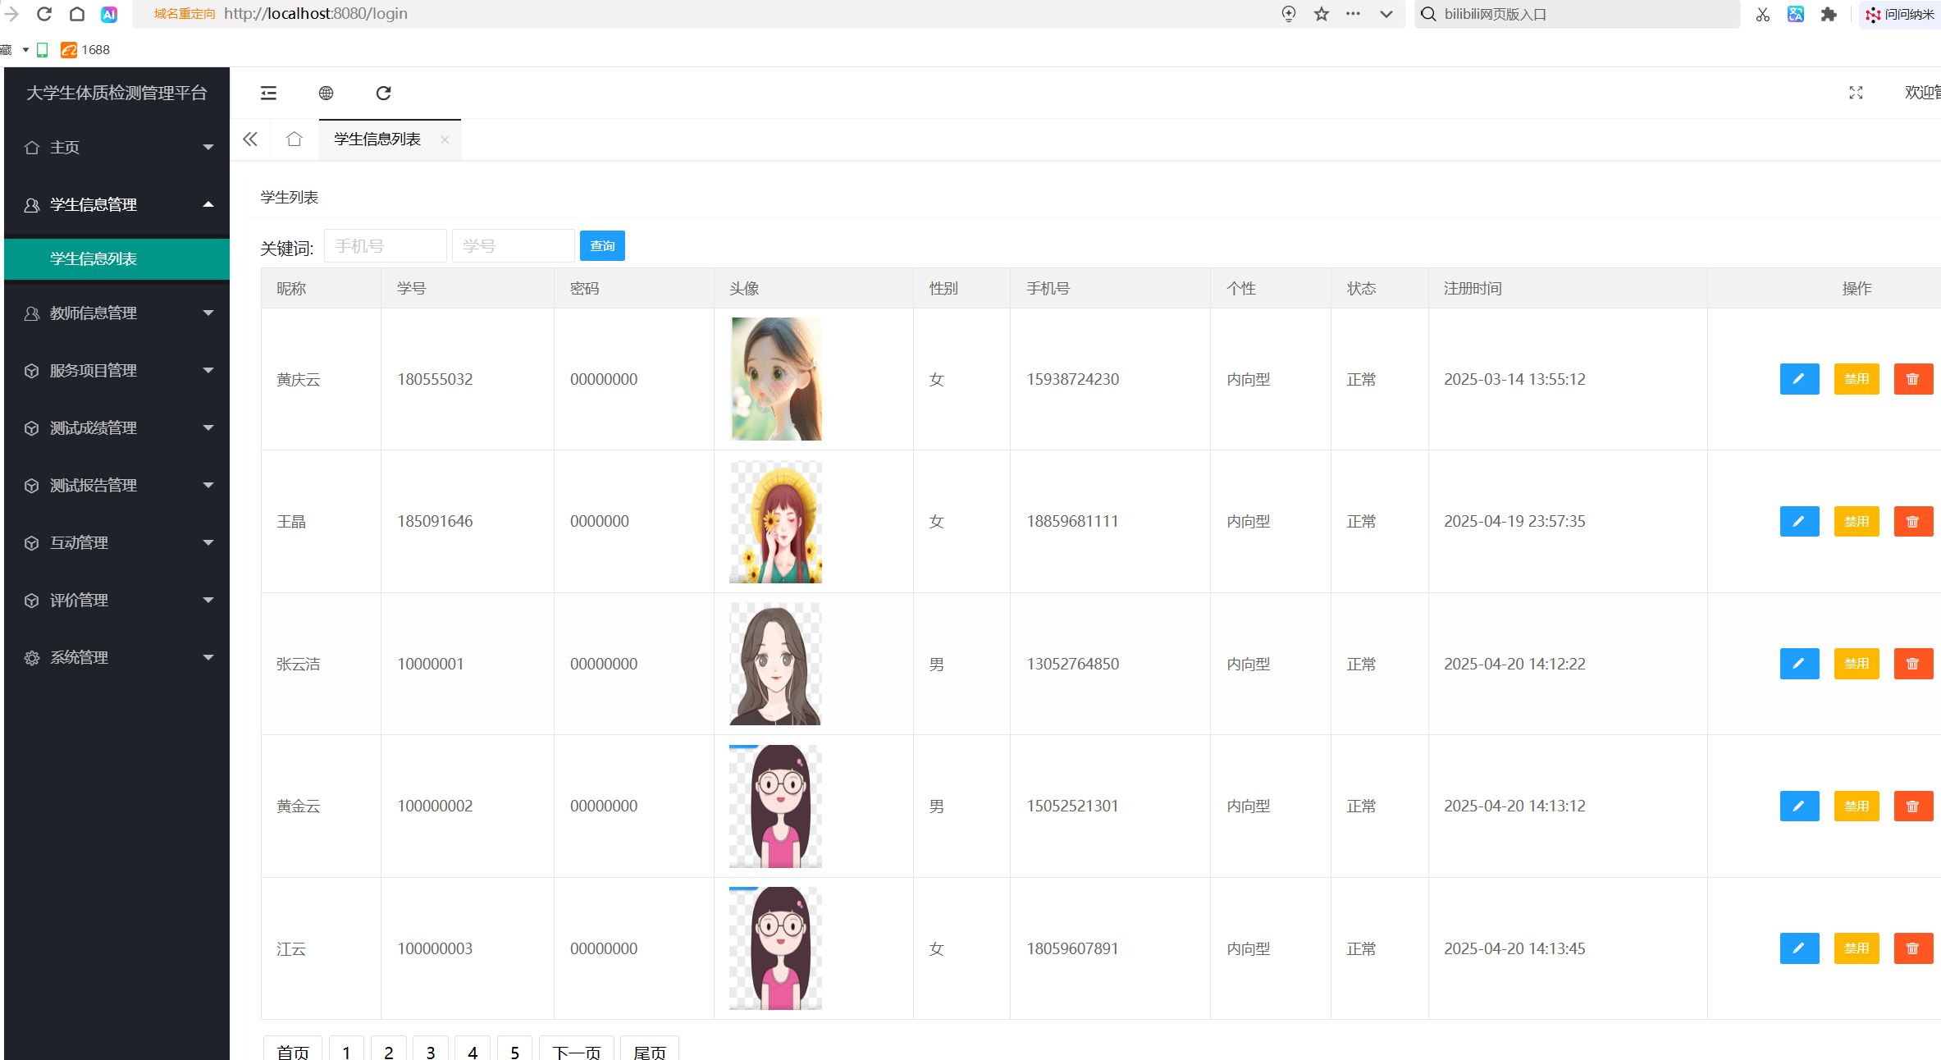Open the home tab icon

(x=295, y=139)
